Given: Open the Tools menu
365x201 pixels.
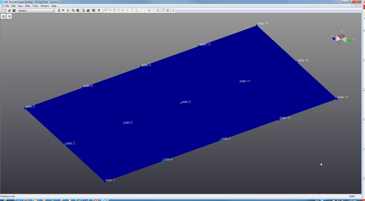Looking at the screenshot, I should pyautogui.click(x=35, y=6).
